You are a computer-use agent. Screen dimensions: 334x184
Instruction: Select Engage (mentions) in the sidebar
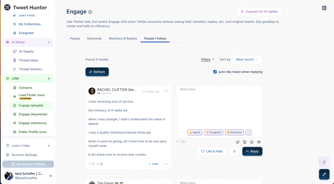[x=33, y=123]
